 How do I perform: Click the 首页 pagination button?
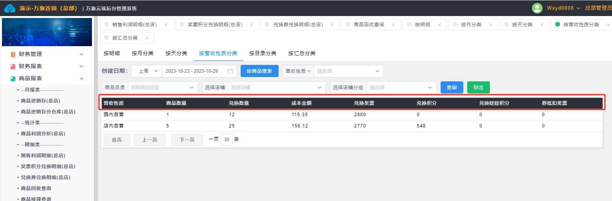click(x=117, y=140)
